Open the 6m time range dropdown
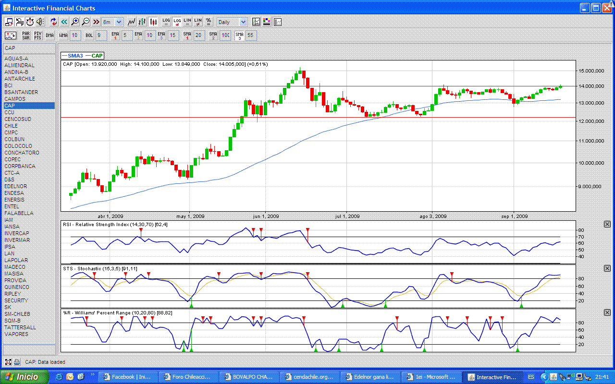The width and height of the screenshot is (615, 384). 113,22
